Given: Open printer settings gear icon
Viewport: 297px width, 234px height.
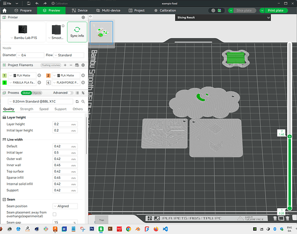Looking at the screenshot, I should 83,17.
